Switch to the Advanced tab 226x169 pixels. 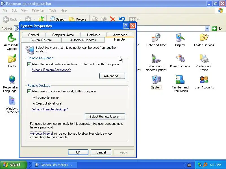pos(120,35)
